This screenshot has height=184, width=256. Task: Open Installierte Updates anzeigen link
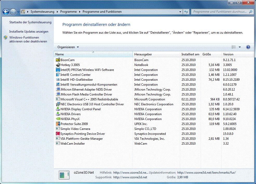coord(29,32)
